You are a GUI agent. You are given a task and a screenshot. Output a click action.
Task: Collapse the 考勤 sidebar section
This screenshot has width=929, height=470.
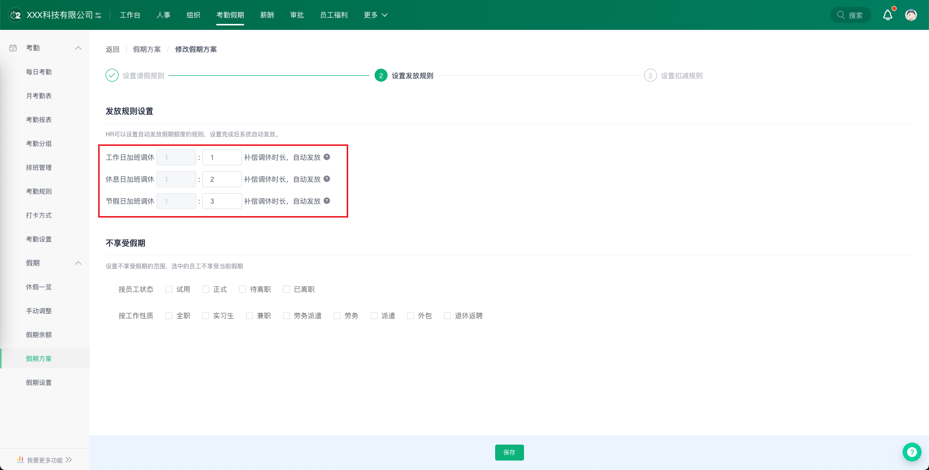coord(78,48)
